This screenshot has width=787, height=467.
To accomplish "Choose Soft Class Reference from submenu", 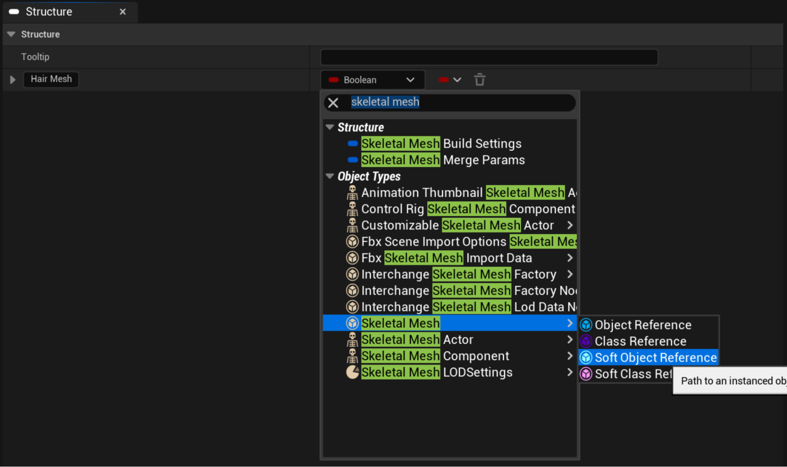I will [626, 374].
